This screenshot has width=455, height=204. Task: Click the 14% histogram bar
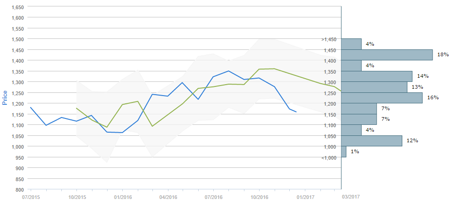pos(377,76)
